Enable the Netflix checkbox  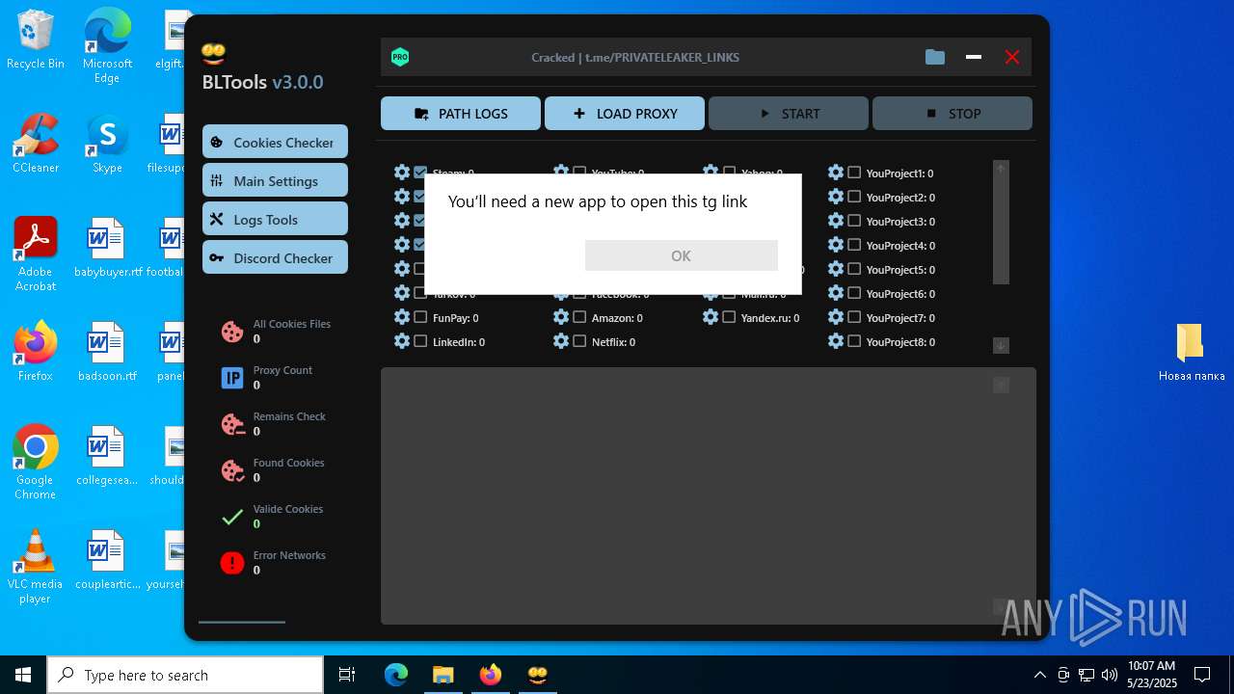click(x=579, y=341)
